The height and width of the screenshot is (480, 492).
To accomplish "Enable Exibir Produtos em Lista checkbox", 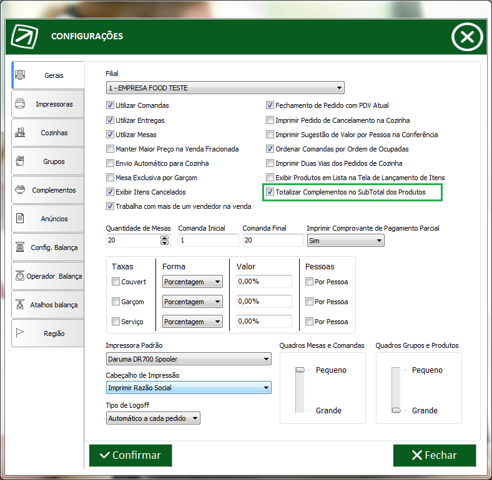I will pyautogui.click(x=270, y=178).
